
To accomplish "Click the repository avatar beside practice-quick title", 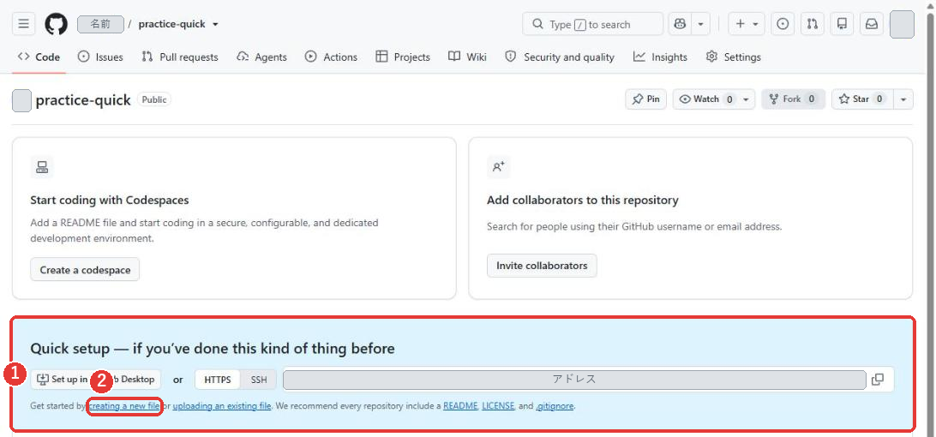I will pyautogui.click(x=21, y=100).
